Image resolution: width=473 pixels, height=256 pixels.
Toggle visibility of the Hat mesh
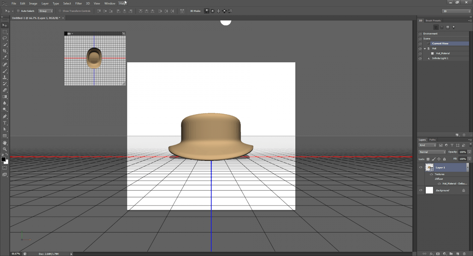click(420, 48)
